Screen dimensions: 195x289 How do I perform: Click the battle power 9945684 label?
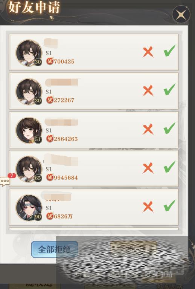(x=66, y=178)
